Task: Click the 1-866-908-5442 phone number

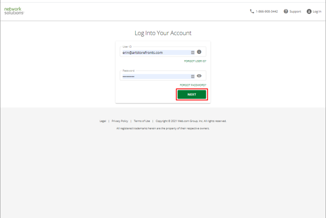Action: 267,12
